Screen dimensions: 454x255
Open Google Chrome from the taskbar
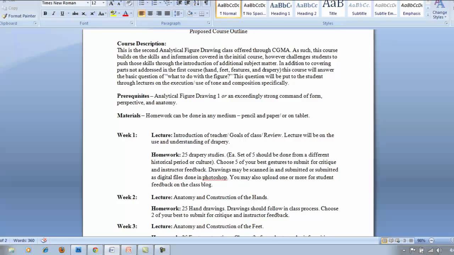click(x=95, y=250)
